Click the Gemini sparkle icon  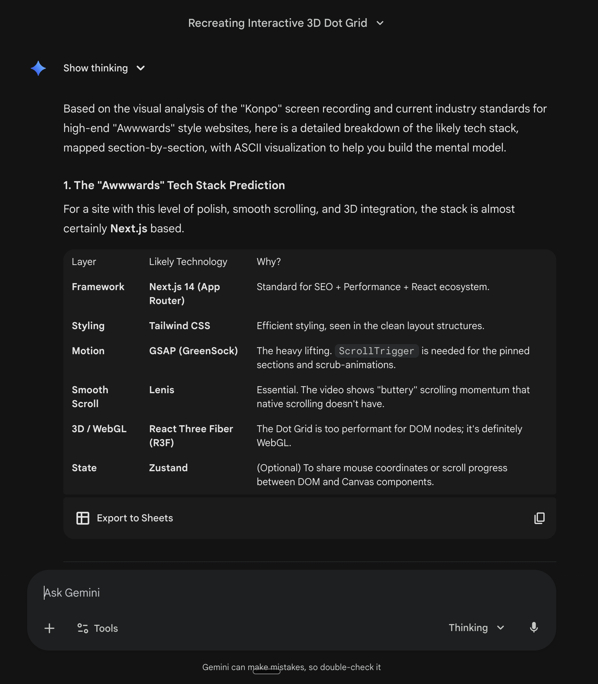38,68
